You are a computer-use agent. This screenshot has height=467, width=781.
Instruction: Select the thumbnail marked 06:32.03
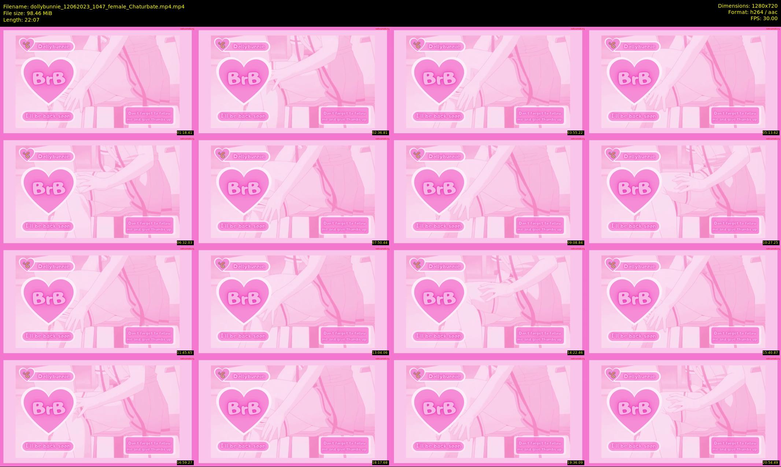pos(97,191)
